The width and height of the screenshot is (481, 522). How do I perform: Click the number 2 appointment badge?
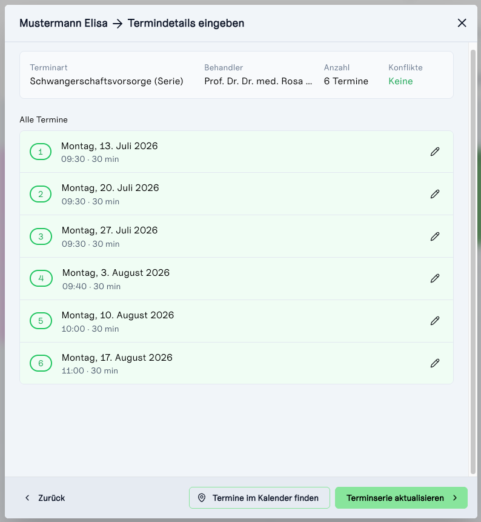click(x=41, y=194)
